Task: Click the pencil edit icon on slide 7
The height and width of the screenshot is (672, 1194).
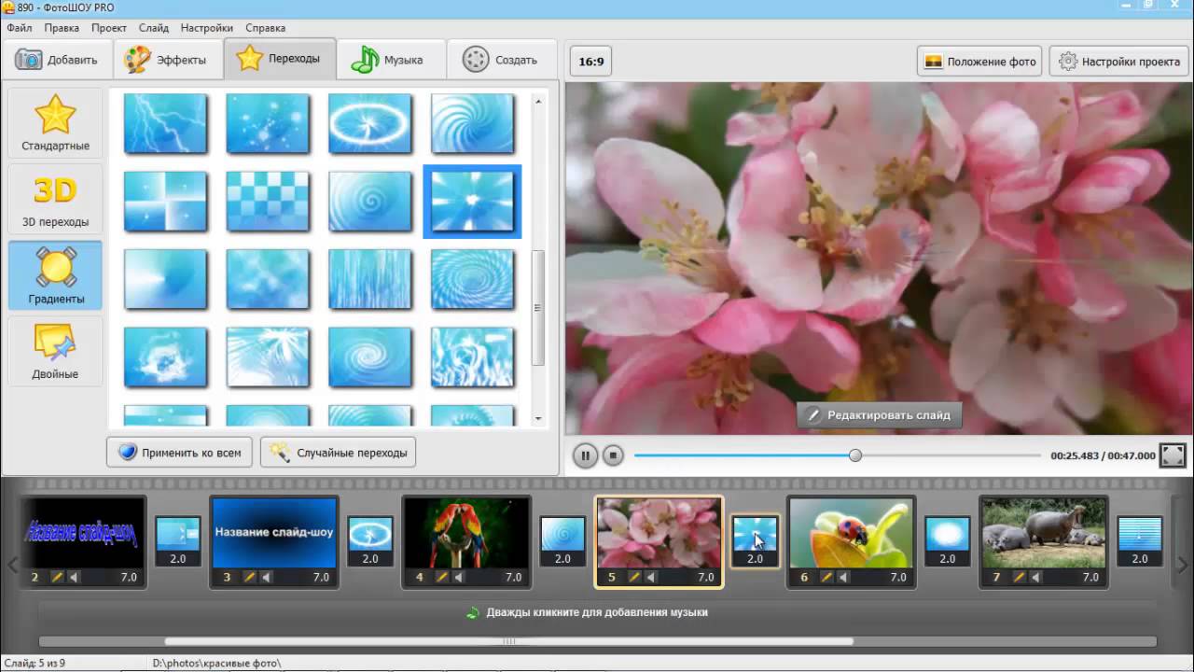Action: point(1020,578)
